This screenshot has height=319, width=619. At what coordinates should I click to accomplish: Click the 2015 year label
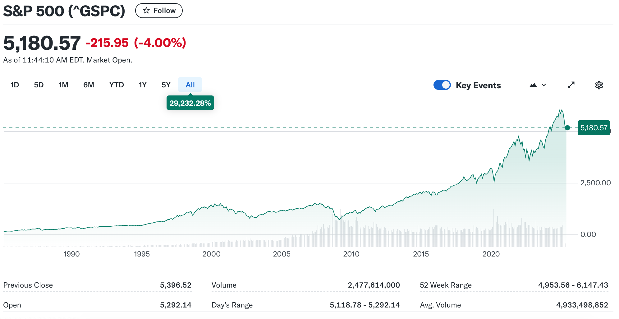point(421,254)
